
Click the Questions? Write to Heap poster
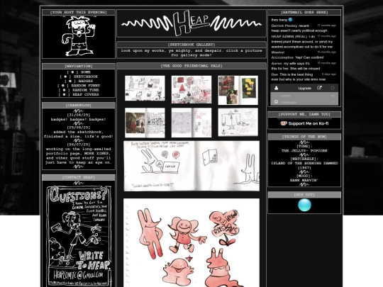click(x=79, y=236)
